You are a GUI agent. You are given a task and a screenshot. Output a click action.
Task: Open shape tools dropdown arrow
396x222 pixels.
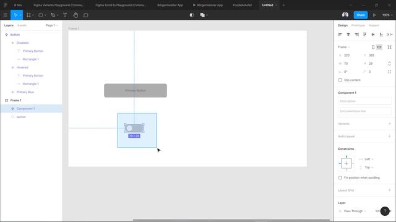tap(45, 15)
